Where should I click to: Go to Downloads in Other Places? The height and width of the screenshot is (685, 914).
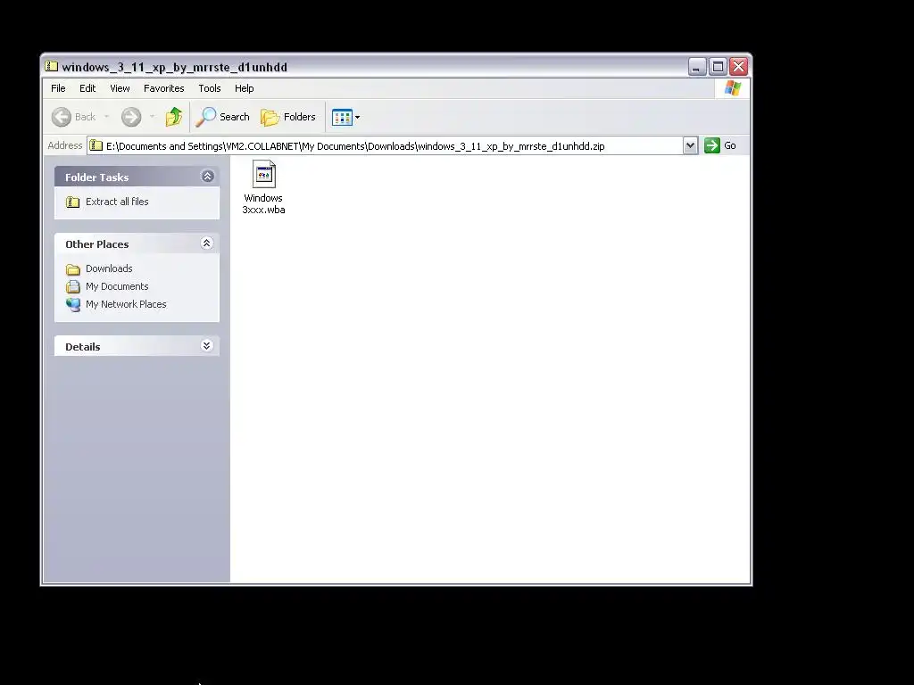coord(109,268)
